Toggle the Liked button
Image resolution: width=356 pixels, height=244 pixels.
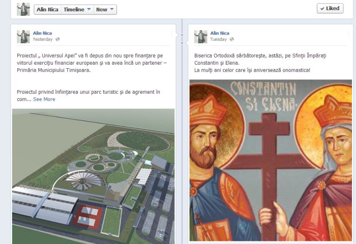(x=330, y=9)
